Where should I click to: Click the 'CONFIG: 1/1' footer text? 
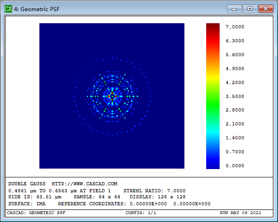[140, 213]
